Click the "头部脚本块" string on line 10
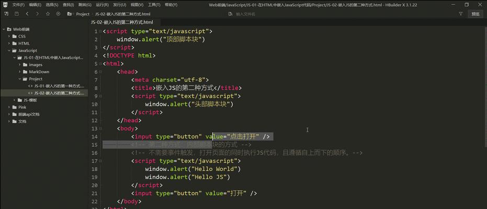 click(211, 104)
